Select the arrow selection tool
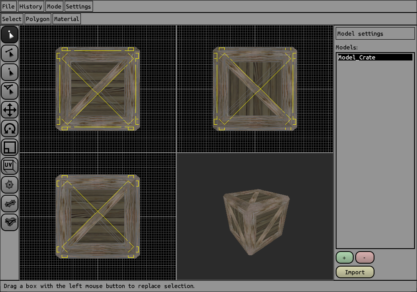417x292 pixels. 10,35
